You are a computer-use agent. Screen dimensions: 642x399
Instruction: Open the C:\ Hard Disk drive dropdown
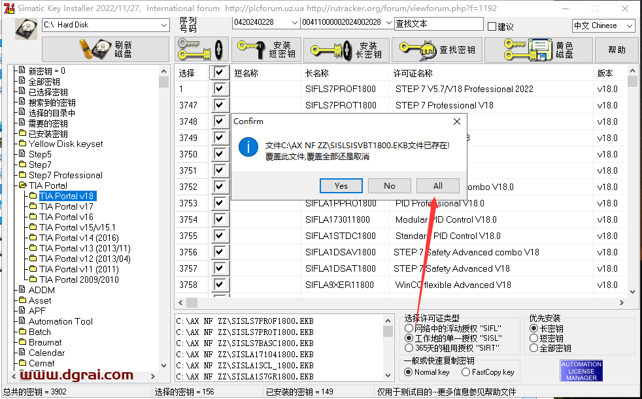[x=163, y=25]
